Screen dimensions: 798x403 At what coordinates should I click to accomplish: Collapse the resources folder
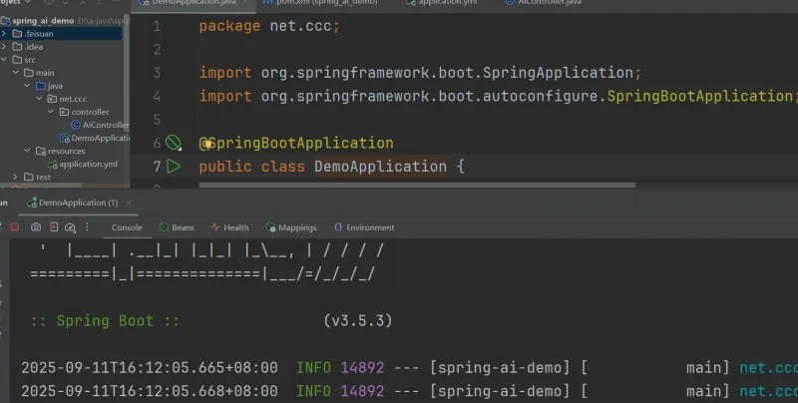28,151
